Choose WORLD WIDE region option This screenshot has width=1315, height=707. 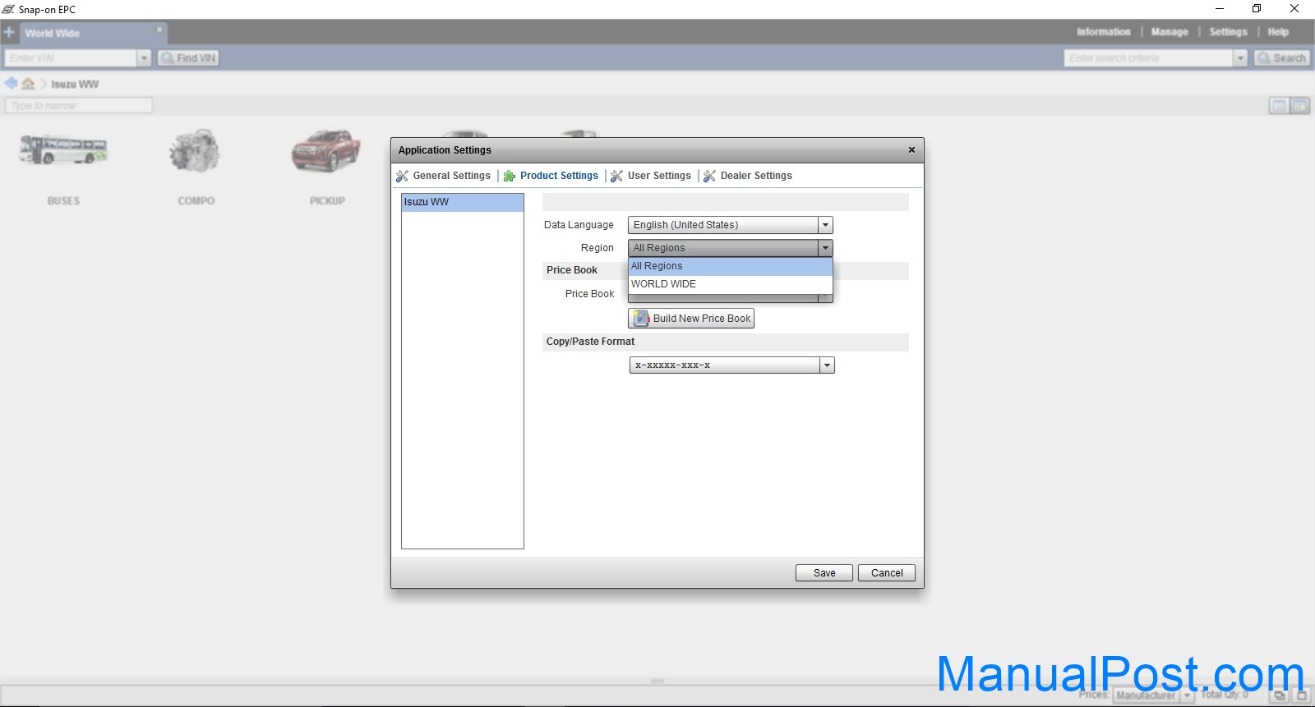tap(731, 284)
